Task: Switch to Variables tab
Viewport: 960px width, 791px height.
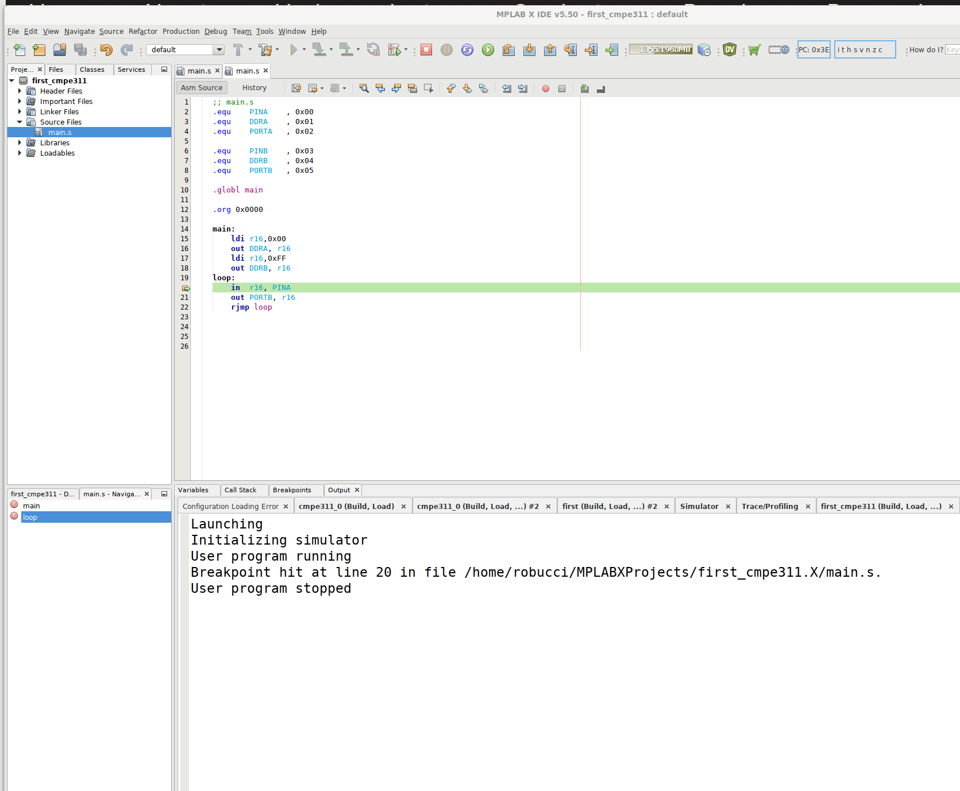Action: click(x=194, y=490)
